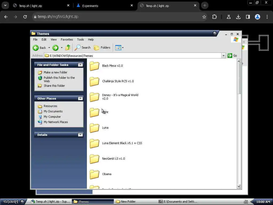The height and width of the screenshot is (205, 273).
Task: Click the Go button
Action: [x=232, y=56]
